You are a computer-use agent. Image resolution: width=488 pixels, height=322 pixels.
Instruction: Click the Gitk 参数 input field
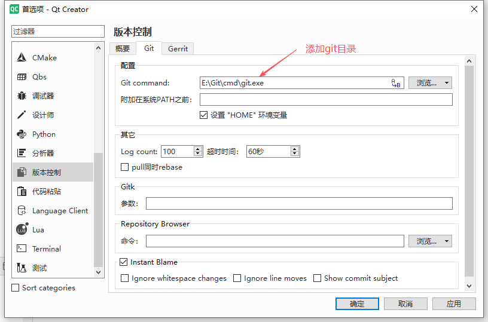[299, 203]
